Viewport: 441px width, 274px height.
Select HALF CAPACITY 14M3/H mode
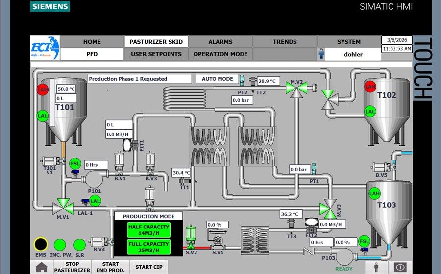tap(148, 230)
